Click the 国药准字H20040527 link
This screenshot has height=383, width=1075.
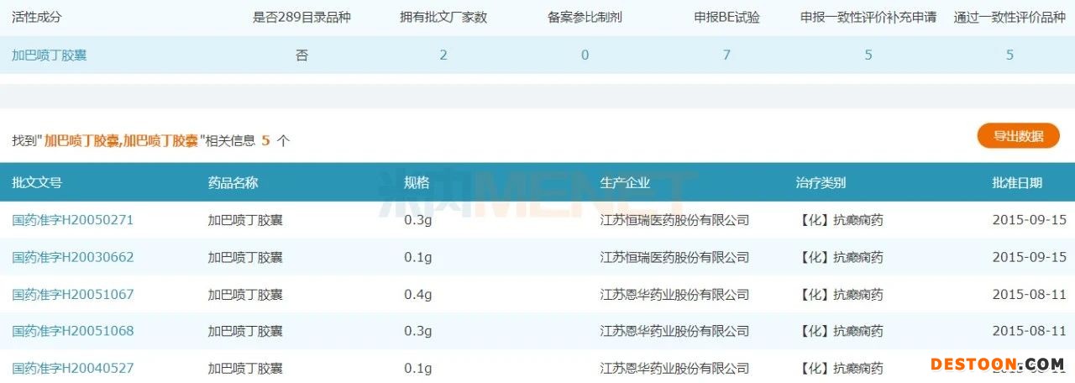pos(72,368)
